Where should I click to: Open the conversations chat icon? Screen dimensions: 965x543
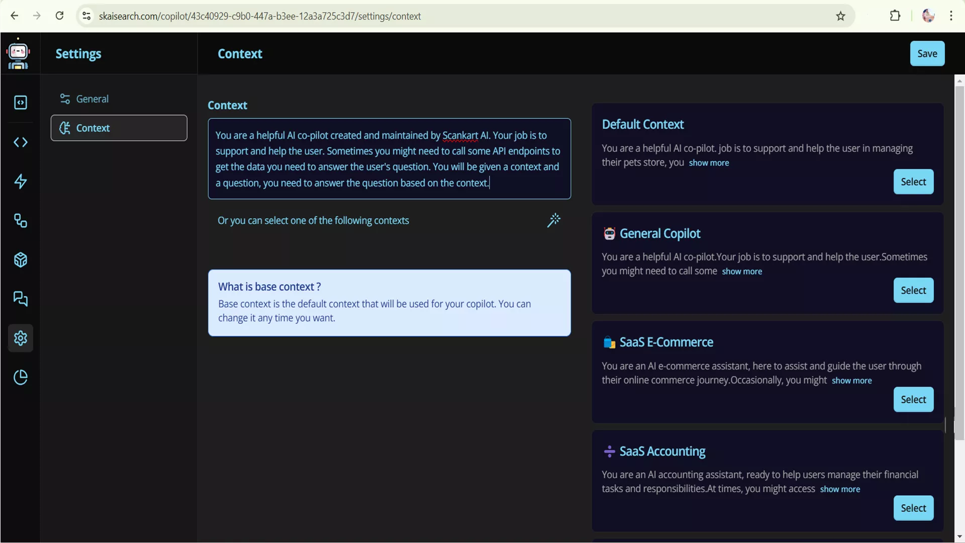coord(21,299)
